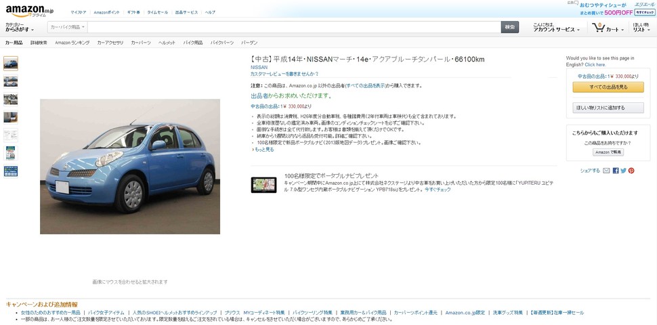Click the 検索 search button
The image size is (657, 325).
point(510,27)
